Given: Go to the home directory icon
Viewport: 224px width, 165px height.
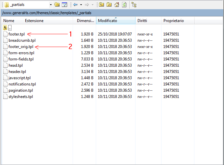Looking at the screenshot, I should point(117,5).
